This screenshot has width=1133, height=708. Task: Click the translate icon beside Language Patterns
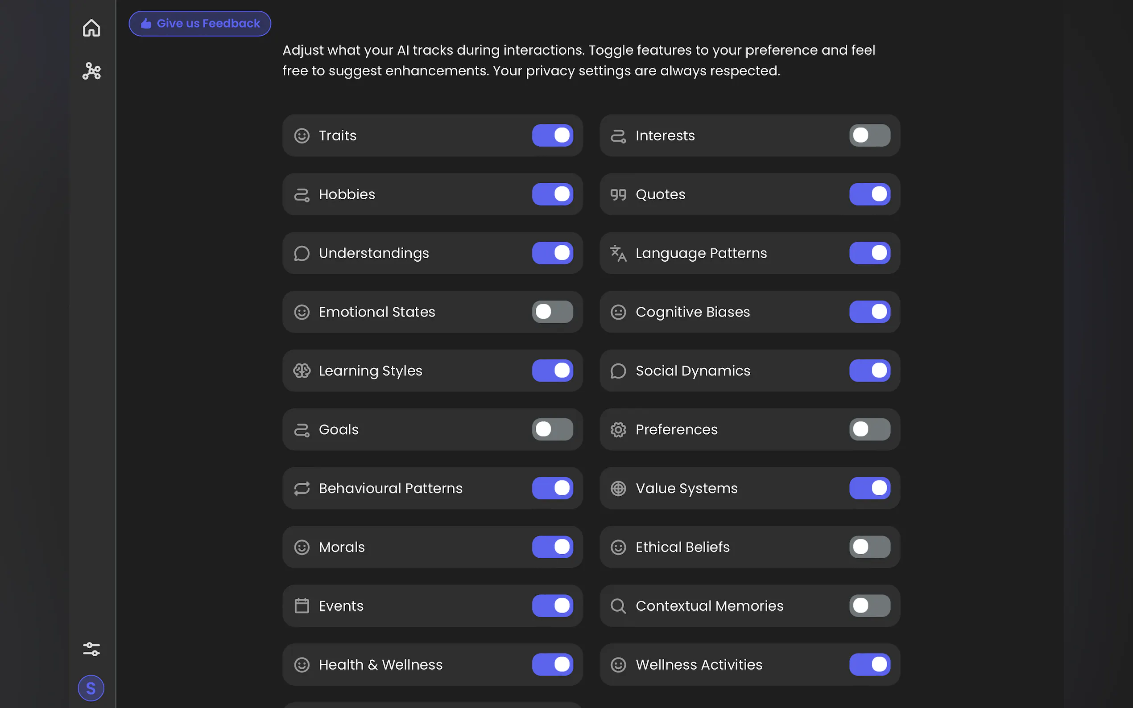[618, 253]
